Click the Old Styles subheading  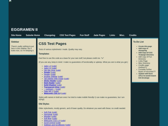pyautogui.click(x=44, y=104)
